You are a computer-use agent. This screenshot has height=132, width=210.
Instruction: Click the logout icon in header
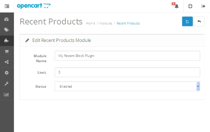coord(203,6)
